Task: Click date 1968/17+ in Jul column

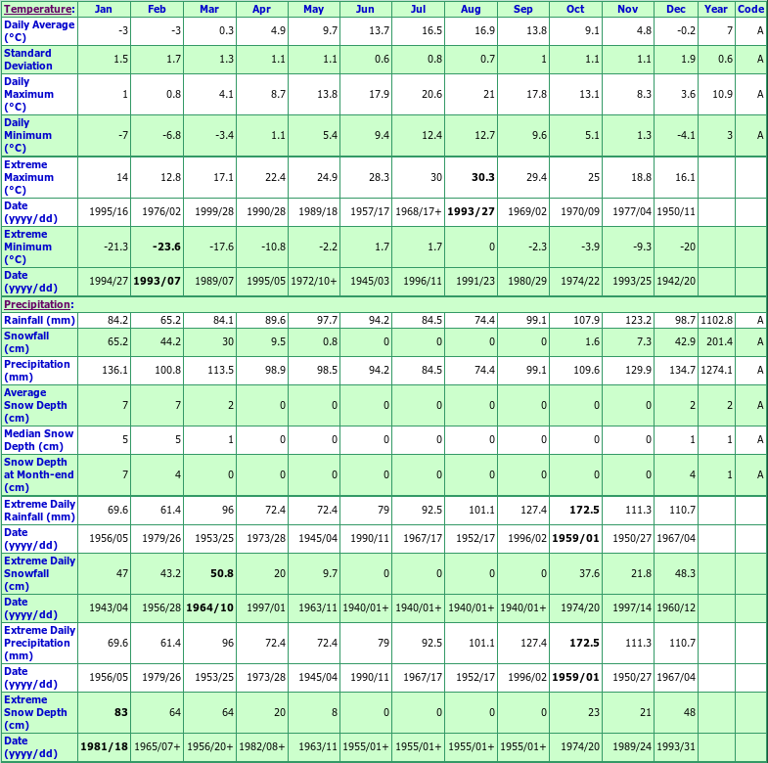Action: (419, 211)
